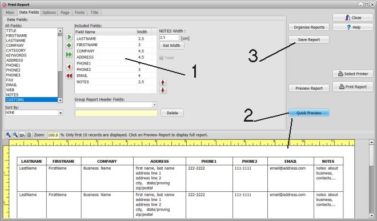Image resolution: width=377 pixels, height=221 pixels.
Task: Expand Group Report Header Fields dropdown
Action: (155, 105)
